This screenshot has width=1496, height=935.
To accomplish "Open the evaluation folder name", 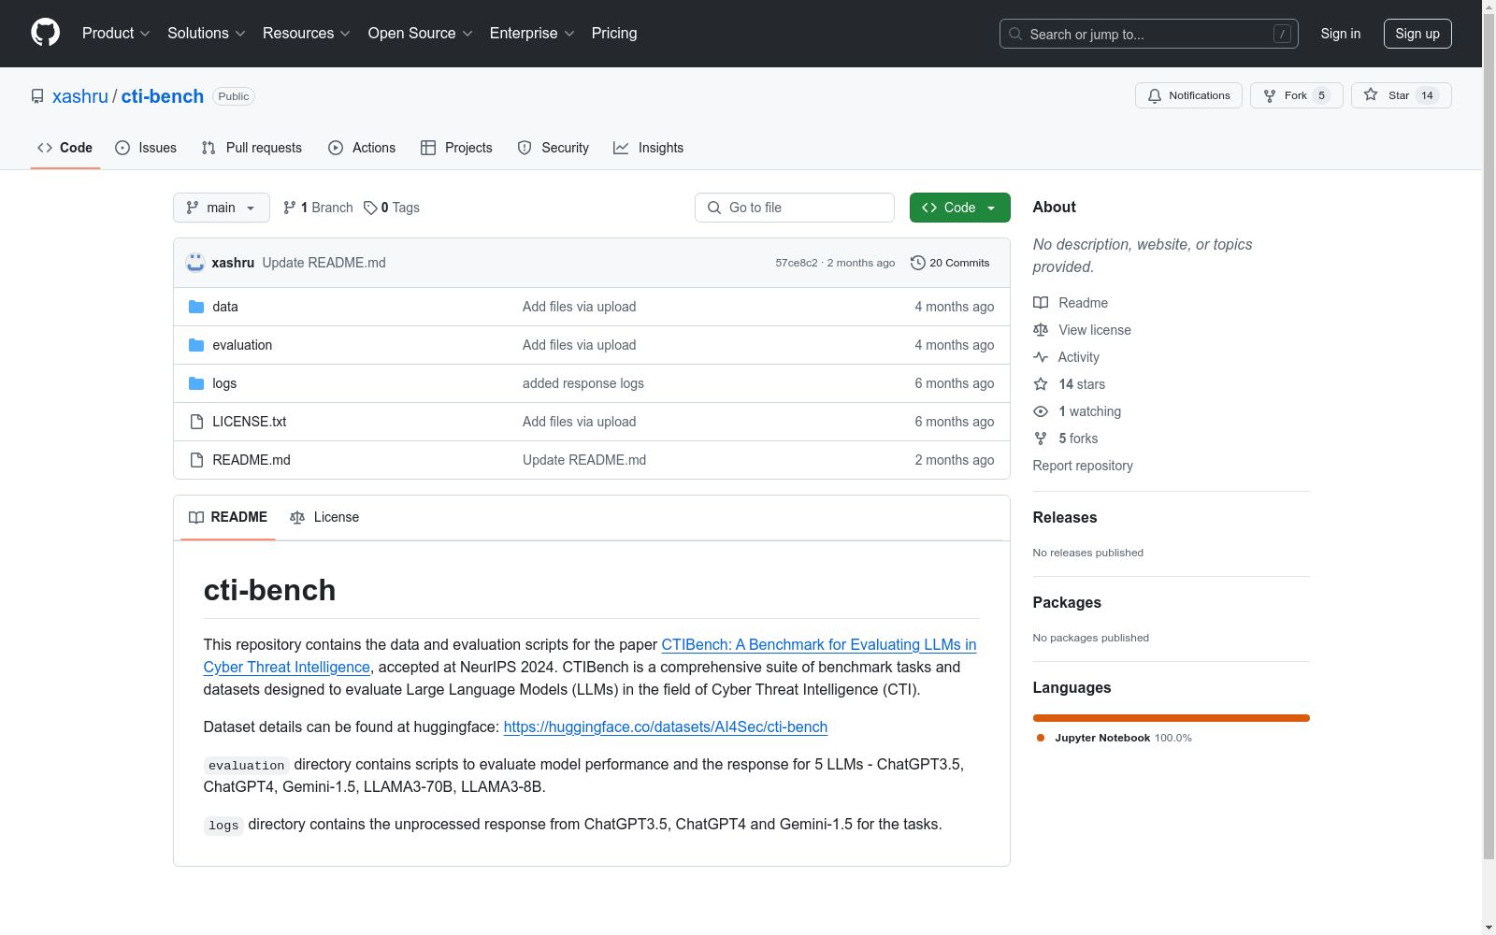I will (242, 345).
